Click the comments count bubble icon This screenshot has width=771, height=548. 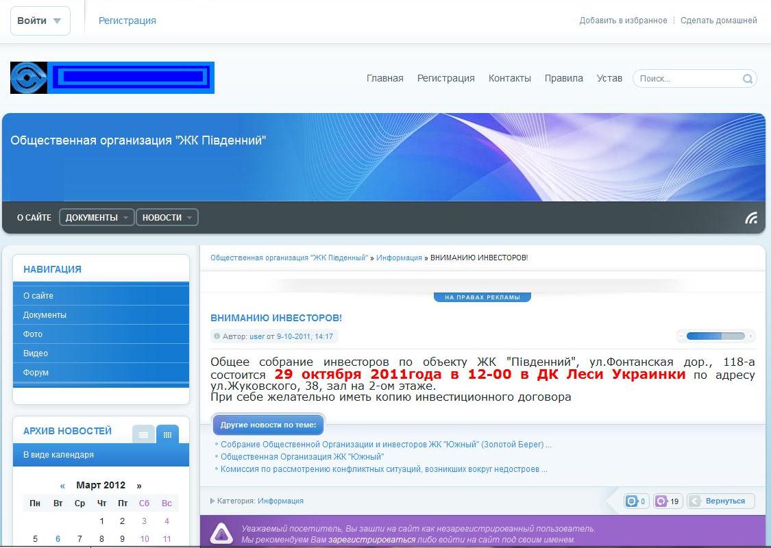pyautogui.click(x=631, y=501)
